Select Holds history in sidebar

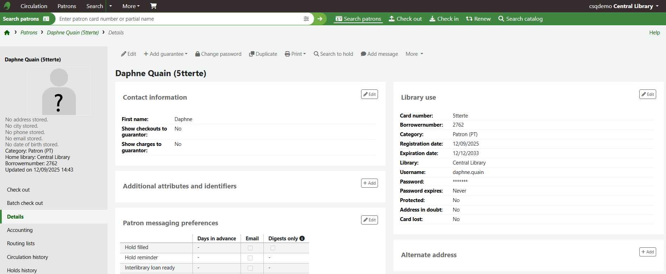pyautogui.click(x=54, y=270)
